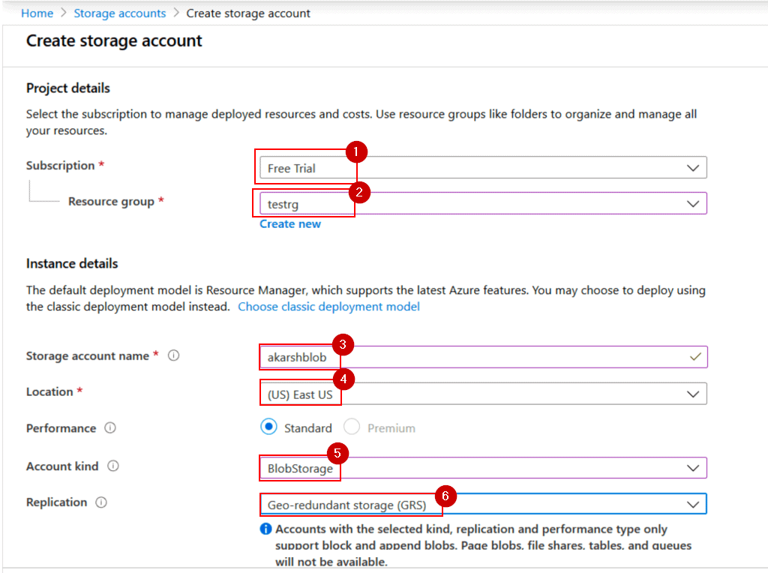Navigate to Storage accounts breadcrumb link

pyautogui.click(x=120, y=13)
